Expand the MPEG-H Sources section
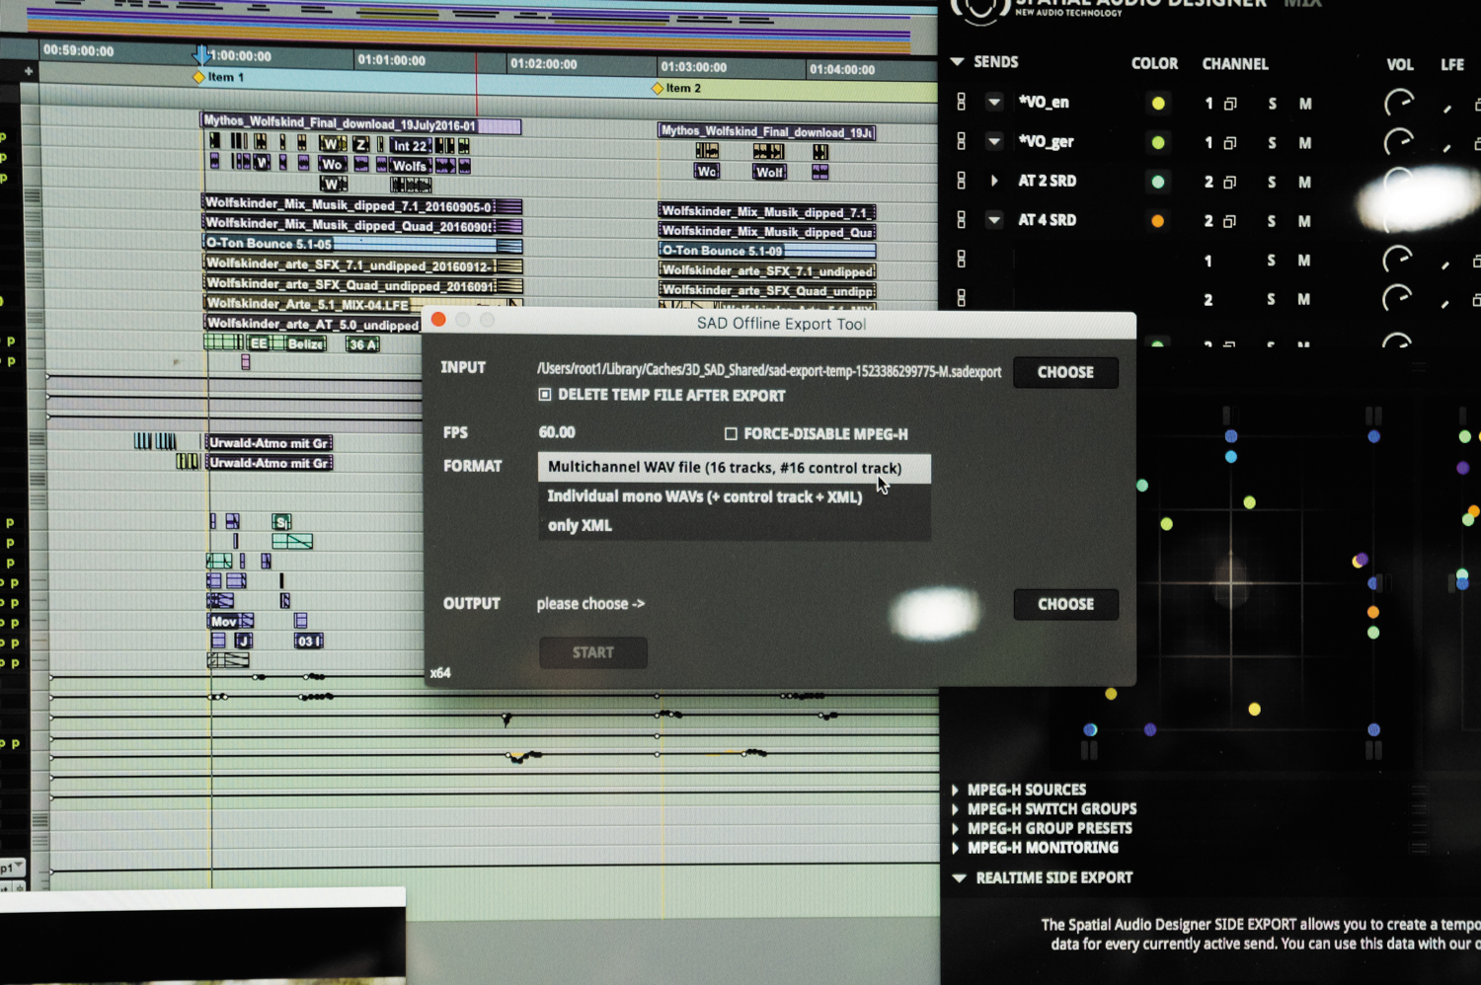The width and height of the screenshot is (1481, 985). tap(955, 790)
